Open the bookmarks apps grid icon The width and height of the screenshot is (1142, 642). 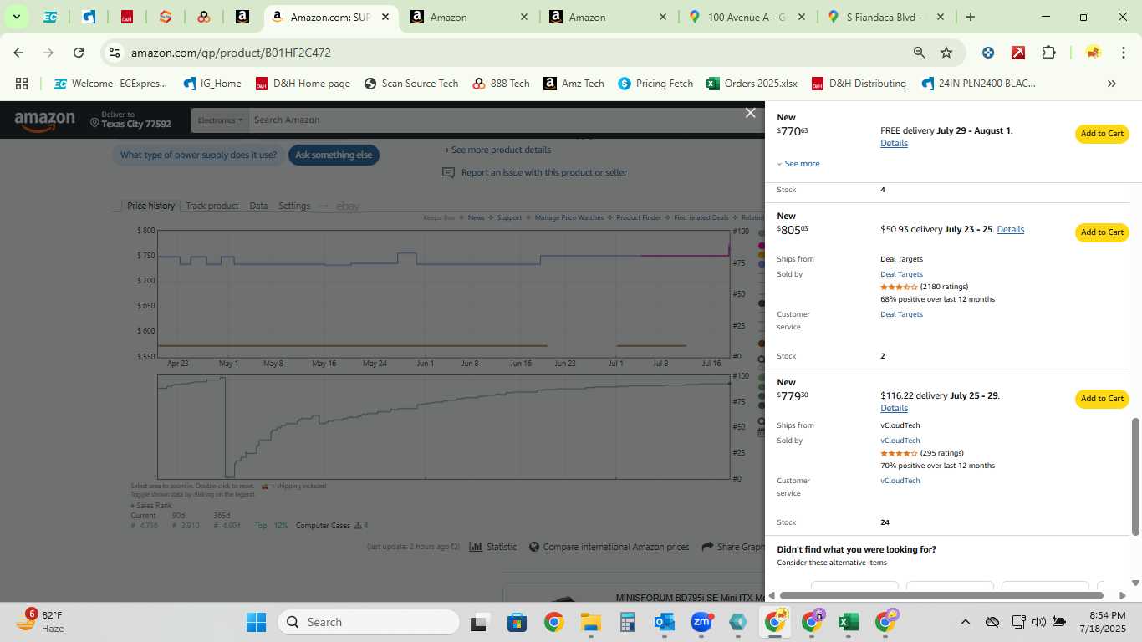(22, 84)
